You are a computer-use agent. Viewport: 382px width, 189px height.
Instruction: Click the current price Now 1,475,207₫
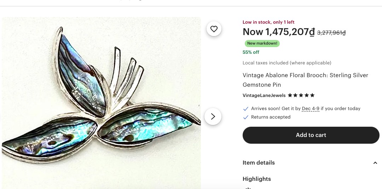(x=279, y=32)
